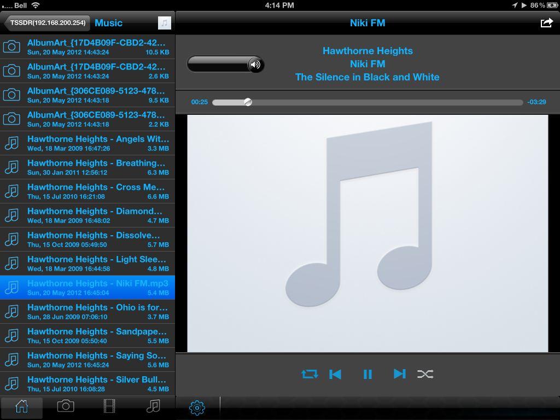Viewport: 560px width, 420px height.
Task: Switch to the Videos film tab
Action: click(x=109, y=406)
